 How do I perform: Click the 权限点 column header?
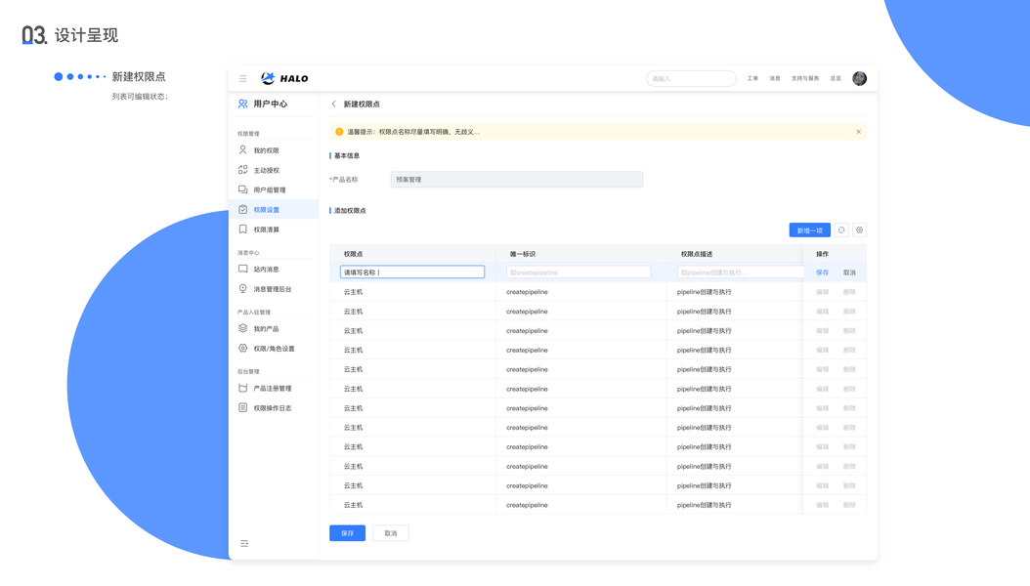[x=354, y=254]
